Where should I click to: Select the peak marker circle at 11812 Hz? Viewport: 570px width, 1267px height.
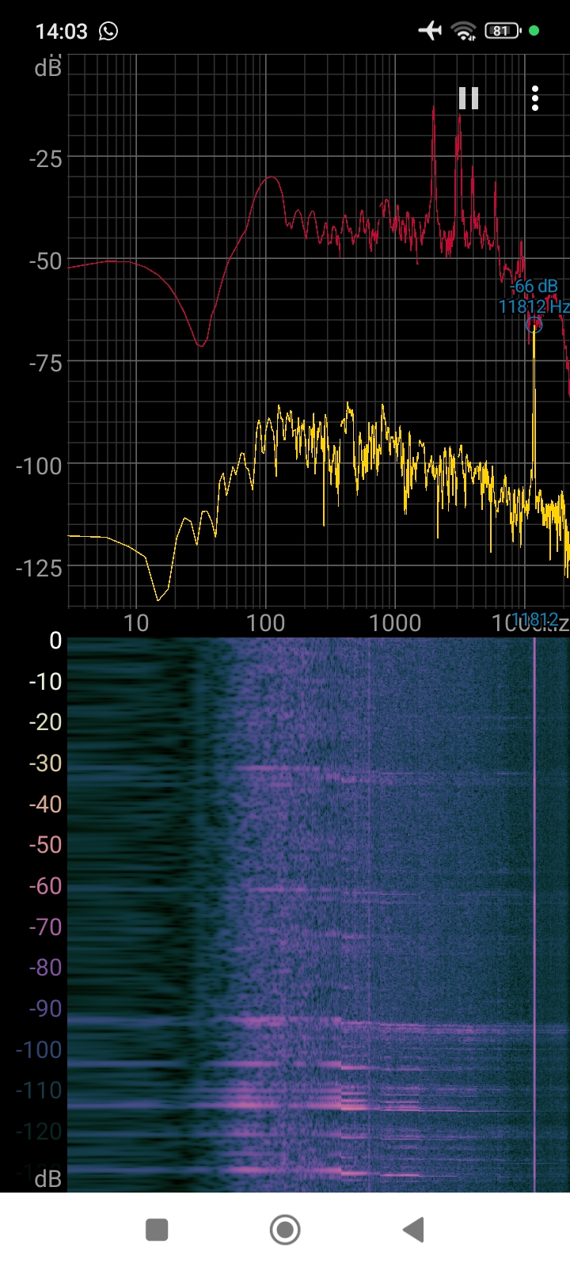[534, 324]
